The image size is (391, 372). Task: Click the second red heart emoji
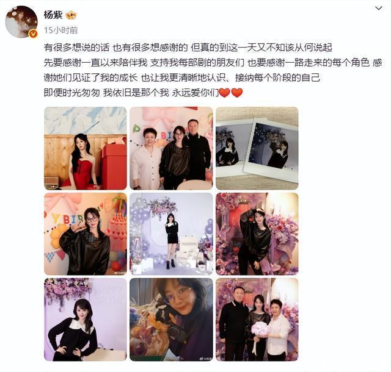click(237, 93)
